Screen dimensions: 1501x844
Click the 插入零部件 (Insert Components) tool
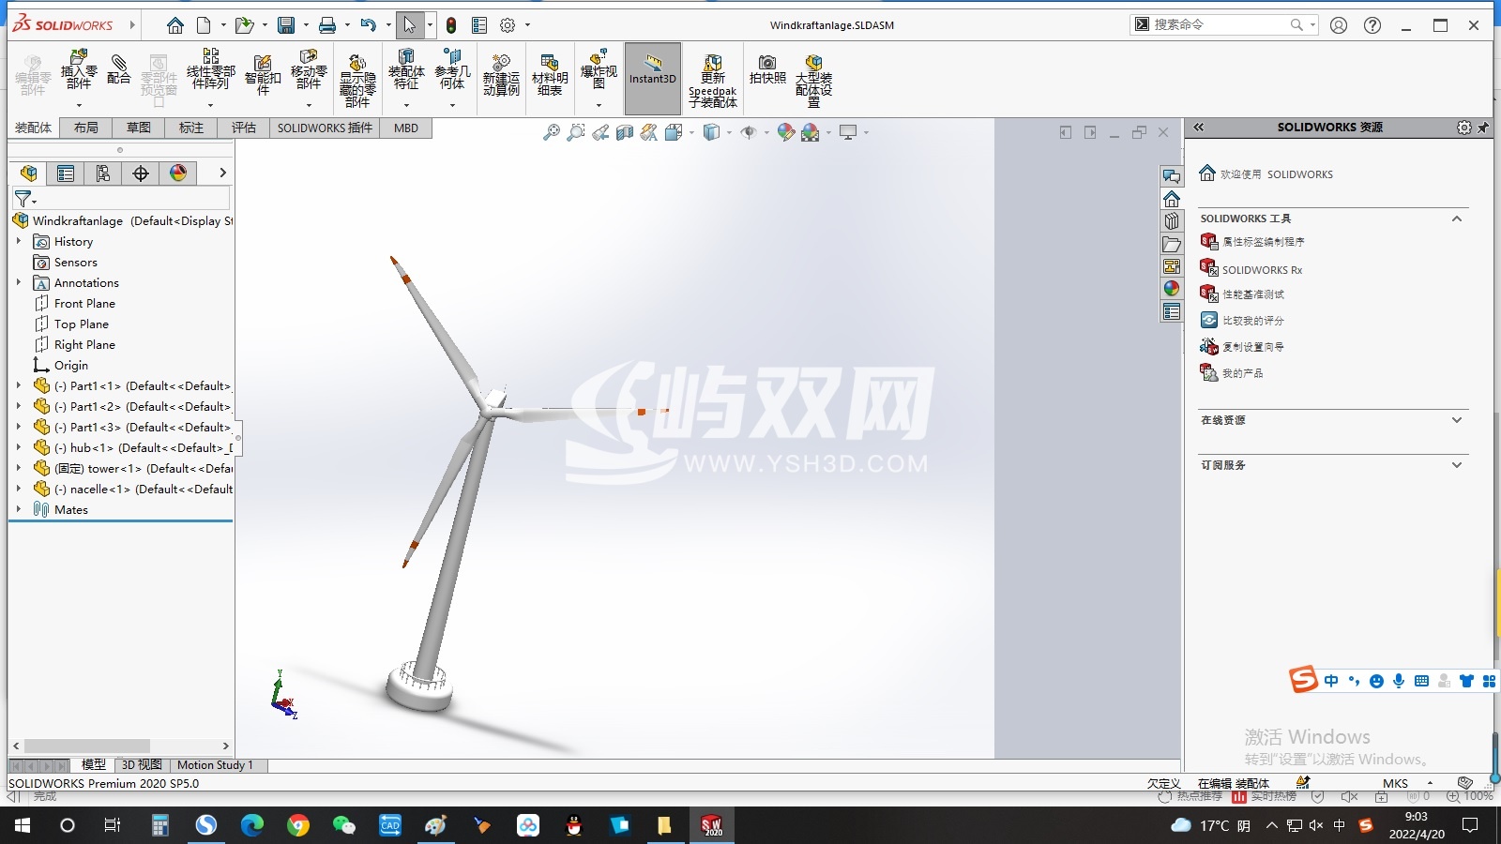pyautogui.click(x=79, y=70)
